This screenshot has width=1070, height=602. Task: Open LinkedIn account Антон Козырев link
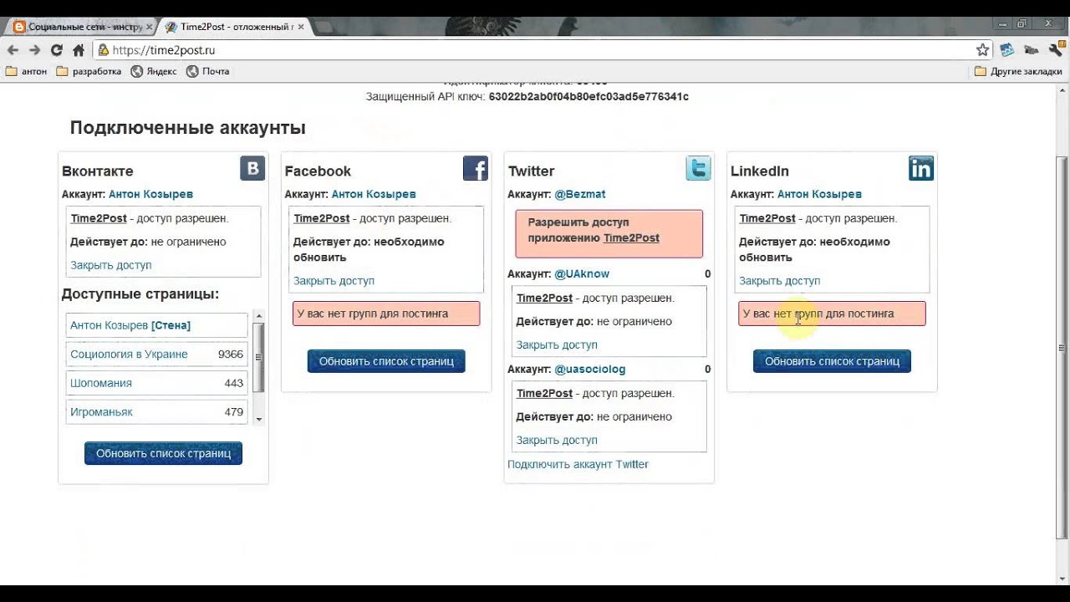(x=819, y=194)
